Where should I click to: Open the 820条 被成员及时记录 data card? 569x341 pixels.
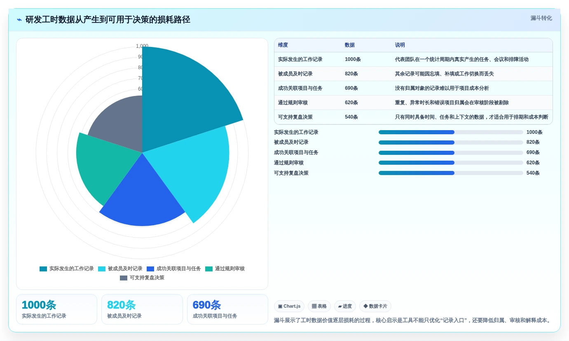pyautogui.click(x=142, y=309)
